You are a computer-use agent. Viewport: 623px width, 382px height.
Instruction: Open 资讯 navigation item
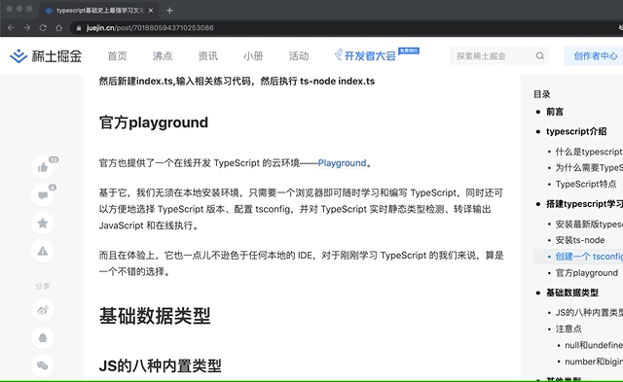pos(207,56)
